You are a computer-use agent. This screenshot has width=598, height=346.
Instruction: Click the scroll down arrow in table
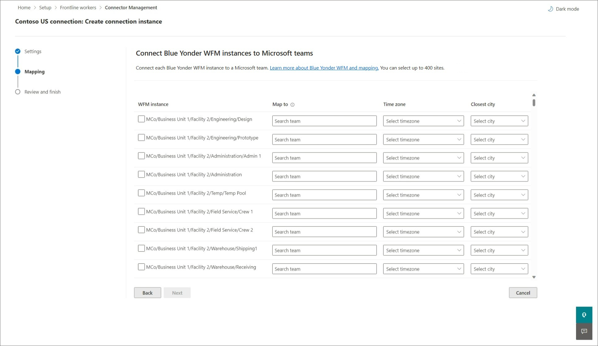[x=534, y=277]
